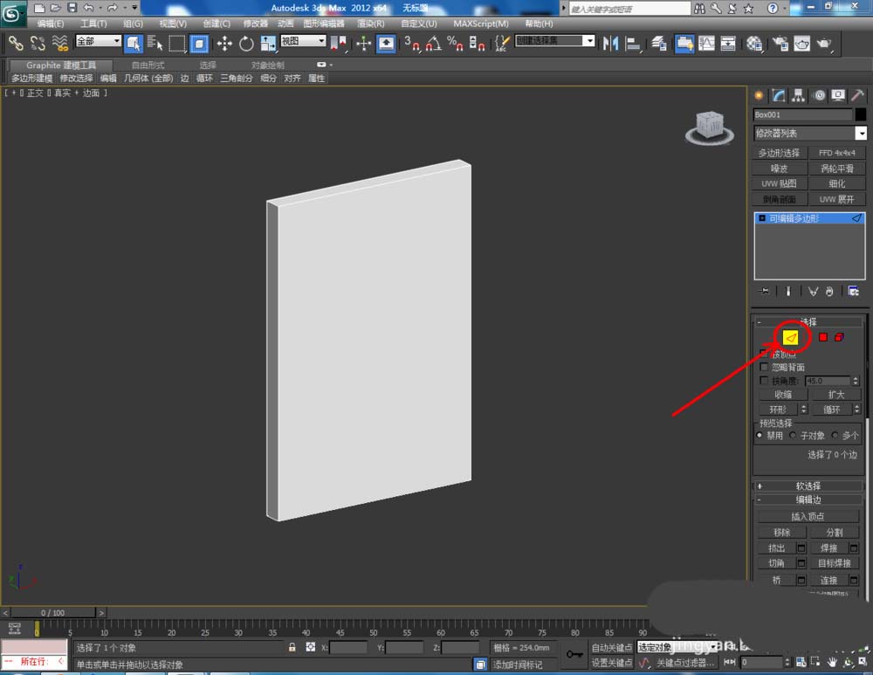This screenshot has height=675, width=873.
Task: Activate the Select and Move tool
Action: point(224,44)
